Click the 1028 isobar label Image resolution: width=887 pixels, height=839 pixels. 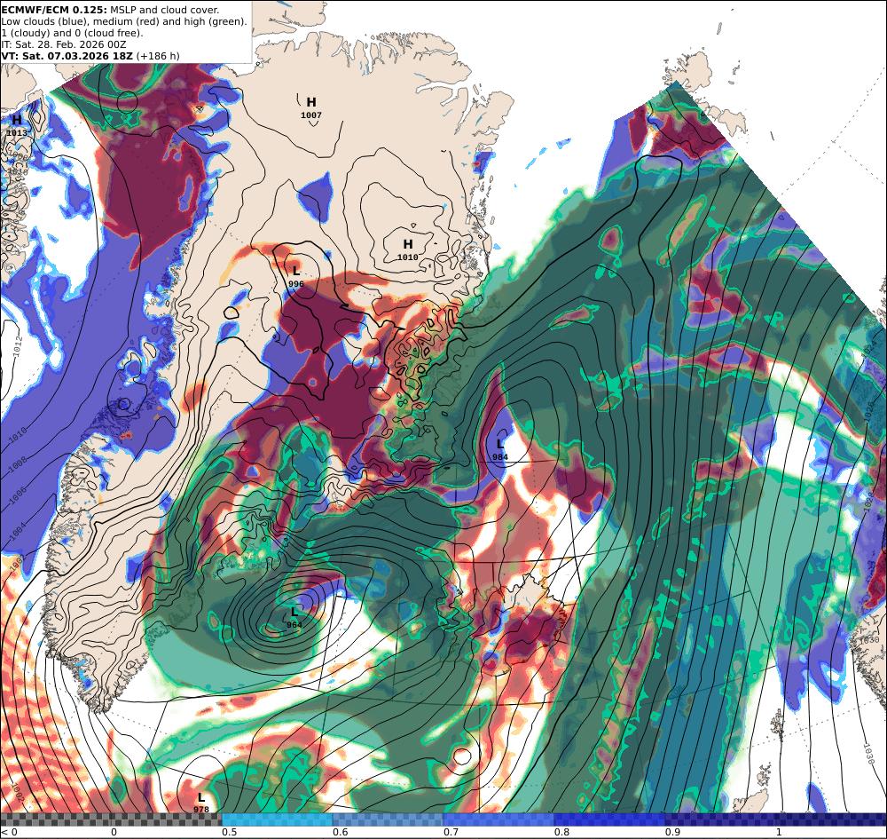(x=870, y=503)
